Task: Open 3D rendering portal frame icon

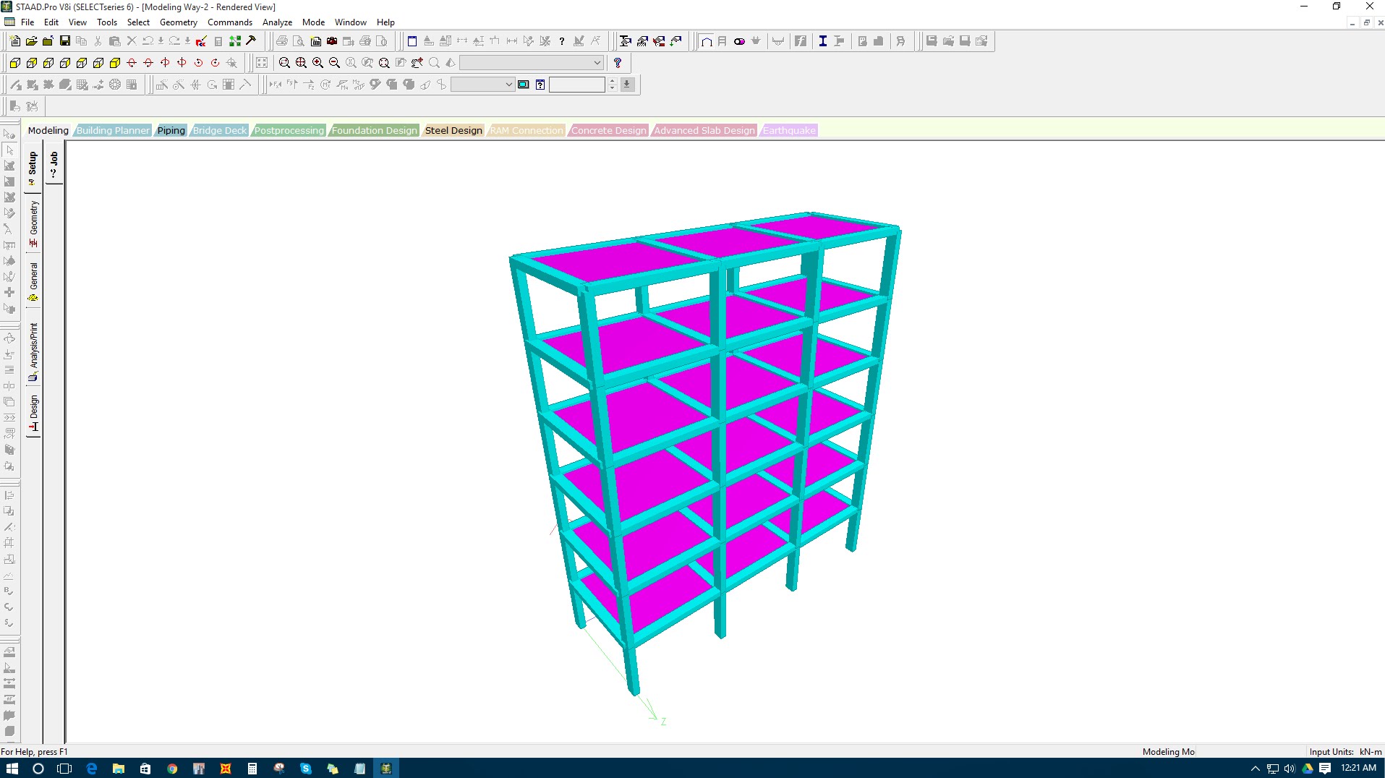Action: click(707, 41)
